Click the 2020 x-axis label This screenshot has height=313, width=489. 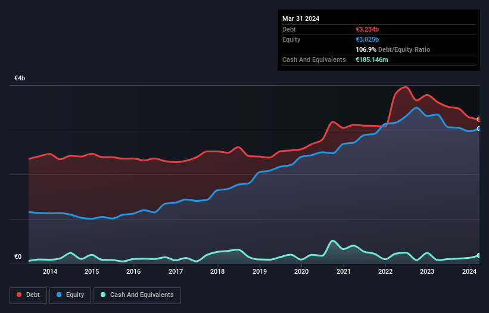pyautogui.click(x=301, y=271)
